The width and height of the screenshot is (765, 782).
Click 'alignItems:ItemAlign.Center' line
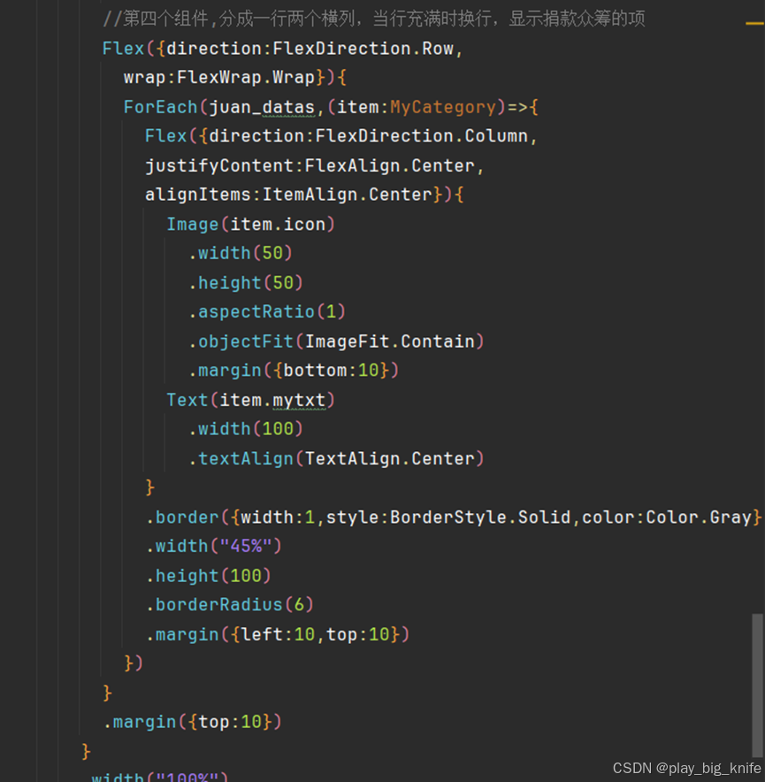(x=304, y=195)
